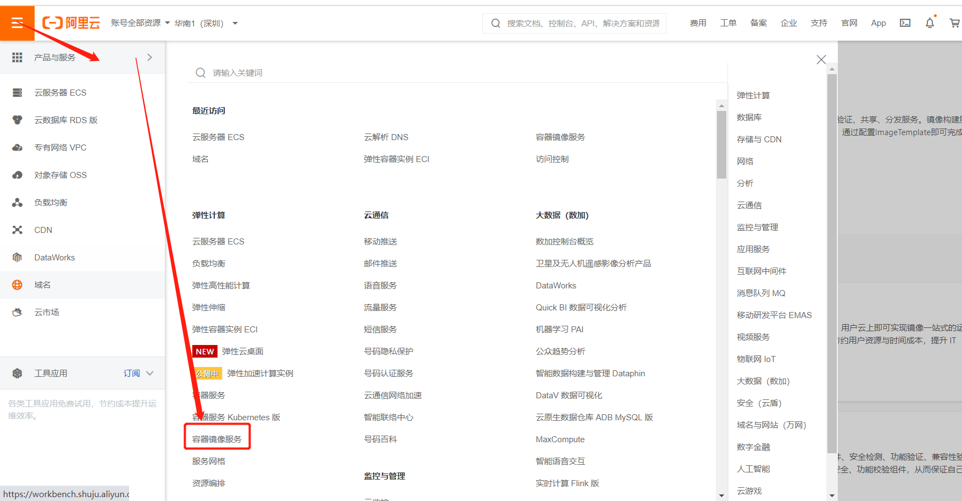Open 机器学习 PAI link
The image size is (962, 501).
(x=560, y=330)
